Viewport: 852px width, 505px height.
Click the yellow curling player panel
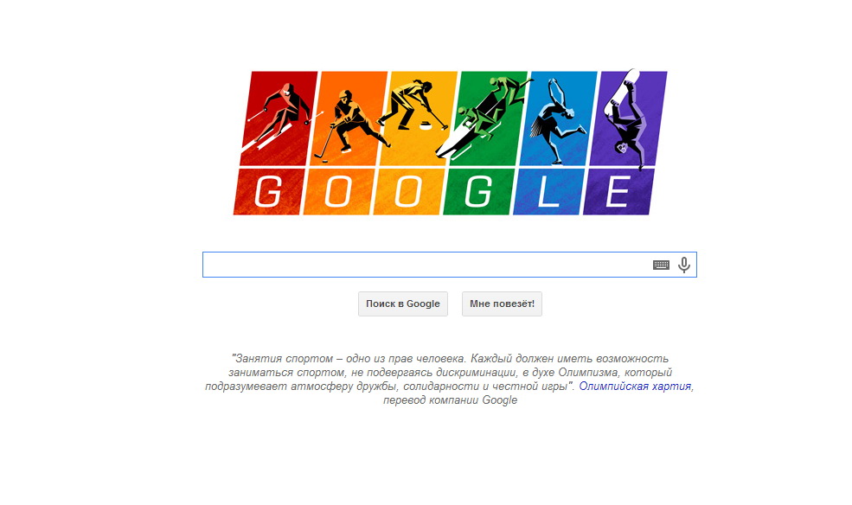[x=419, y=118]
